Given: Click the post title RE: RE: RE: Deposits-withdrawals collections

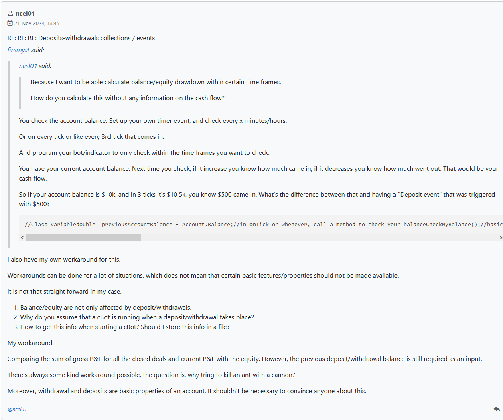Looking at the screenshot, I should [81, 38].
